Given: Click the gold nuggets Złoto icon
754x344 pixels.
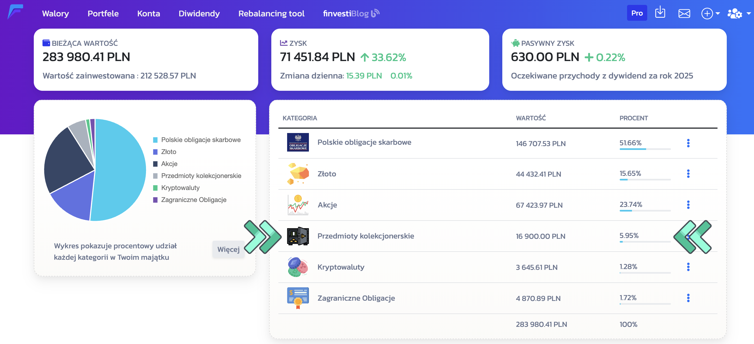Looking at the screenshot, I should [x=298, y=174].
